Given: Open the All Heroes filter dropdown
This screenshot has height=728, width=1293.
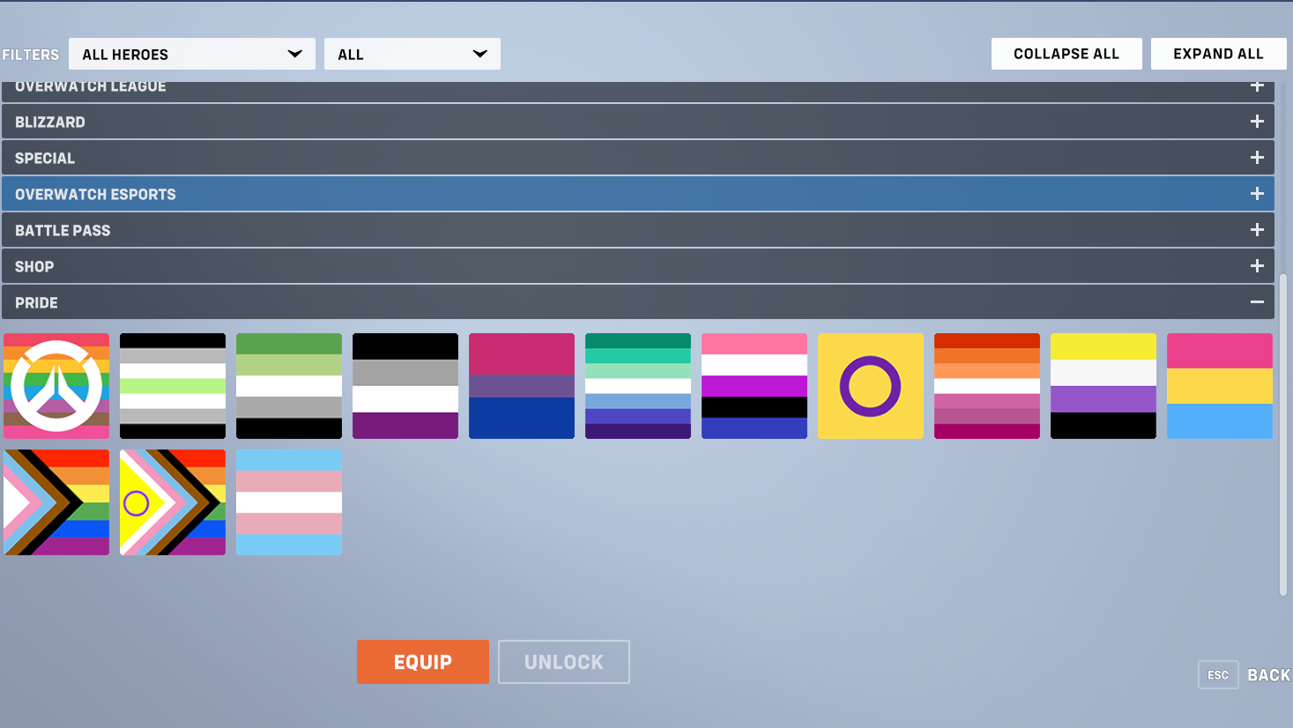Looking at the screenshot, I should [192, 54].
